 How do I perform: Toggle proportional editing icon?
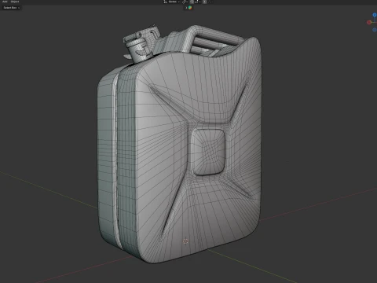pyautogui.click(x=204, y=2)
